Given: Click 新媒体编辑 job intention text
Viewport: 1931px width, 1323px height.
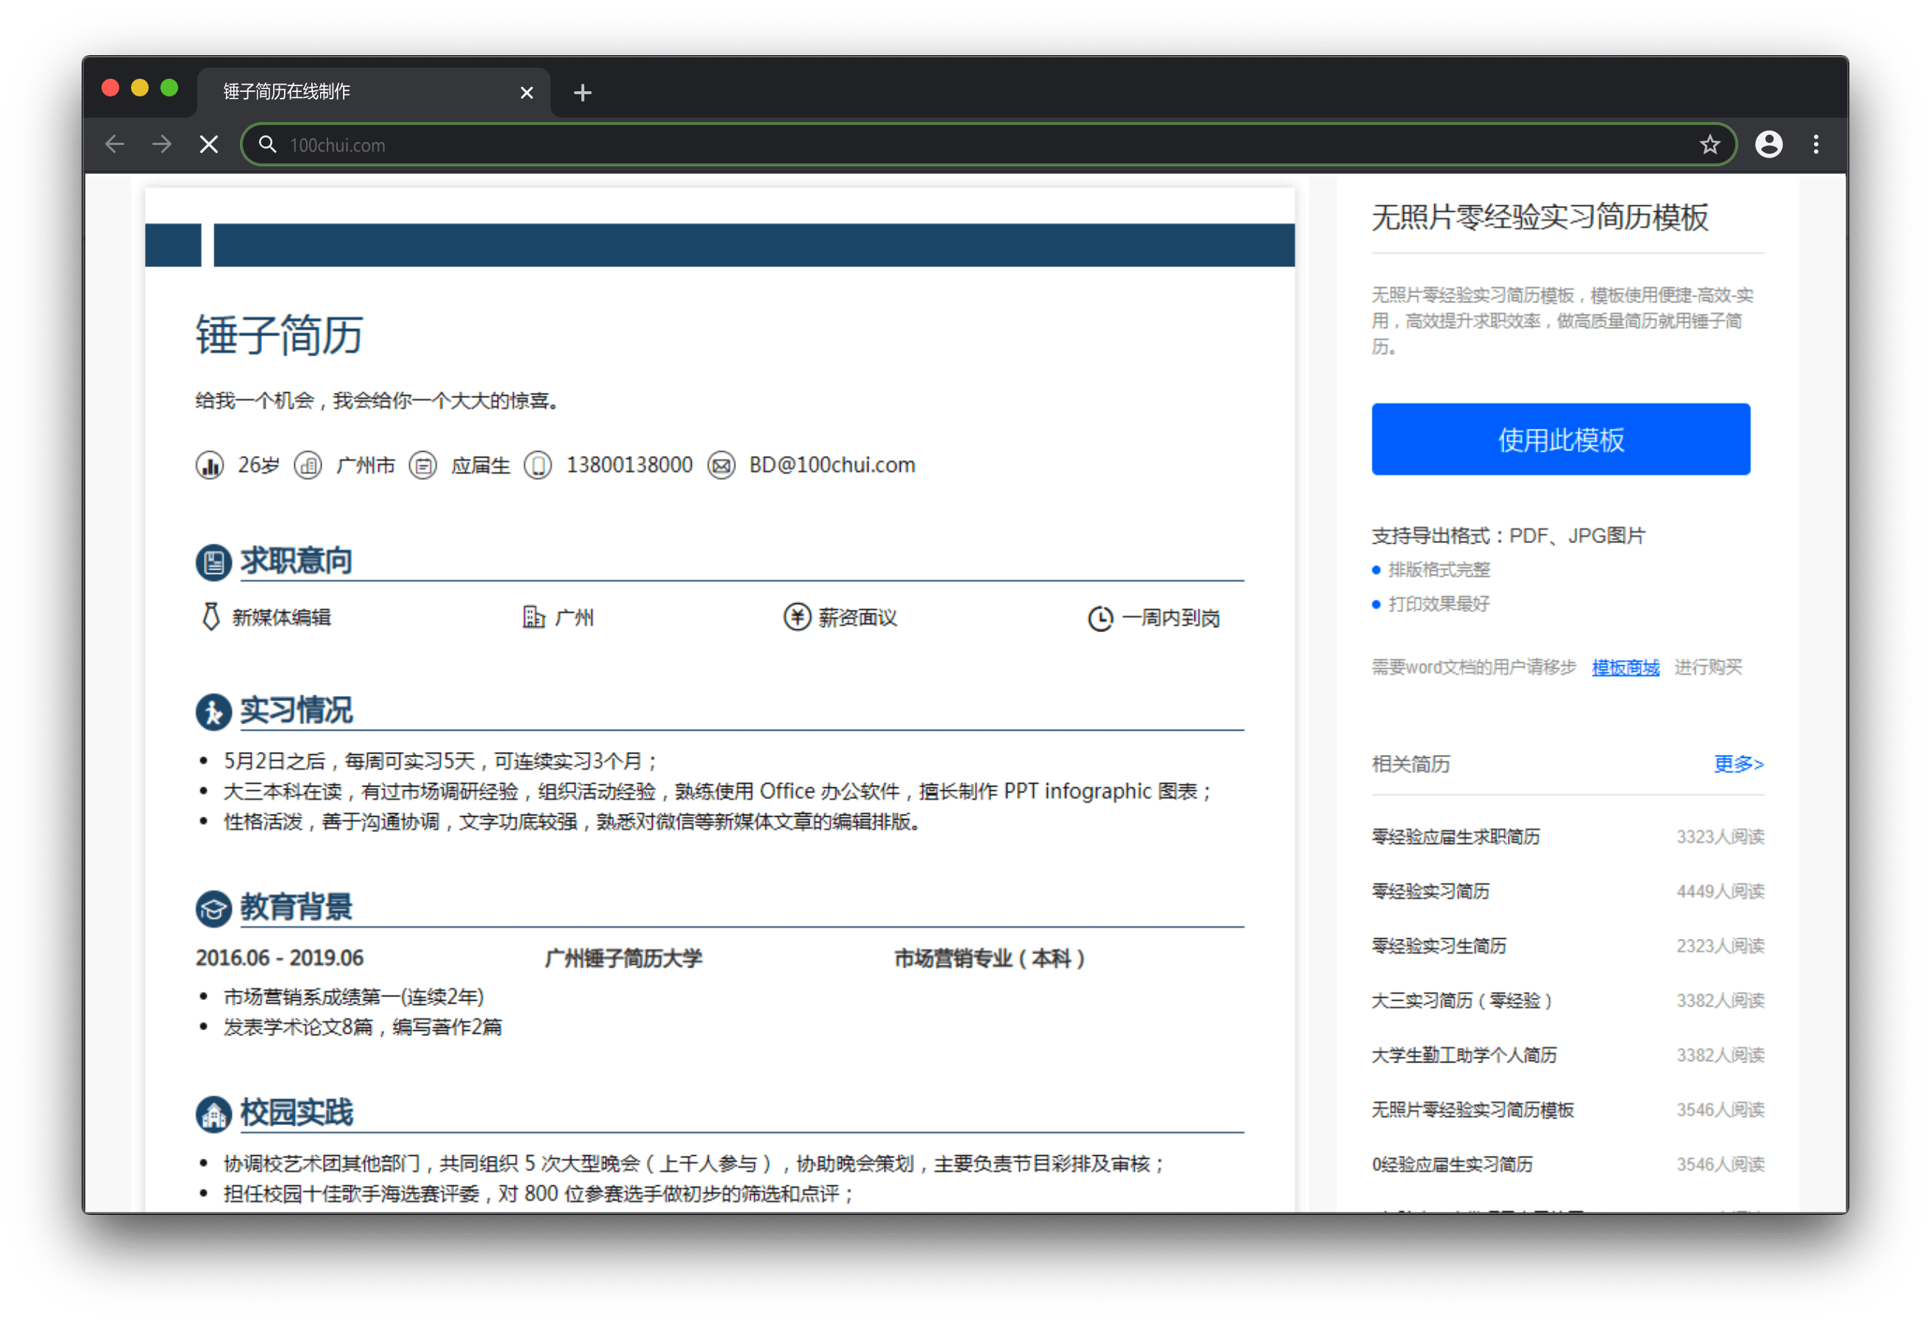Looking at the screenshot, I should pyautogui.click(x=282, y=617).
